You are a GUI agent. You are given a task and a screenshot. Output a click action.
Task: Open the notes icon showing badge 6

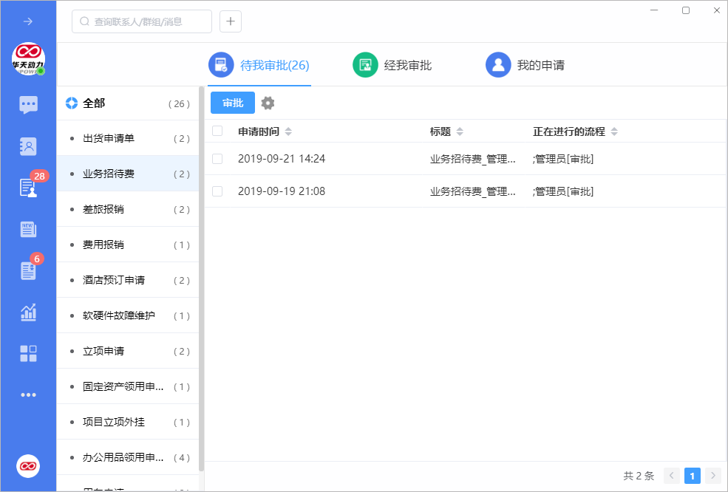(x=28, y=270)
